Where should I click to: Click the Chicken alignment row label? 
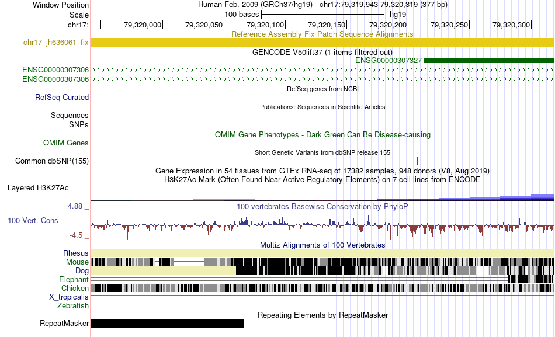[x=75, y=288]
